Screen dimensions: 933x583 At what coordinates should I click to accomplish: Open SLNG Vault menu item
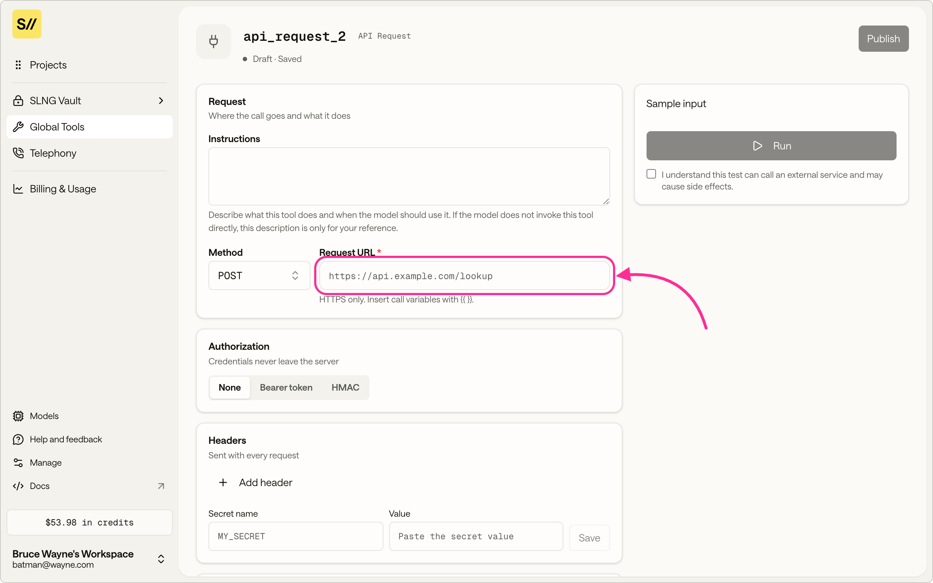(89, 101)
